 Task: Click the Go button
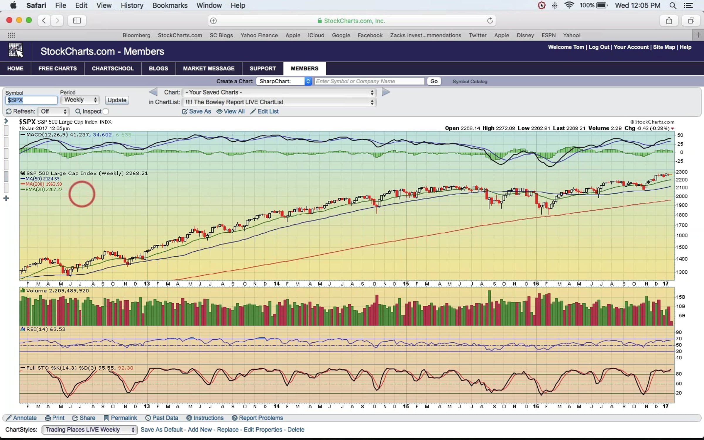point(434,81)
